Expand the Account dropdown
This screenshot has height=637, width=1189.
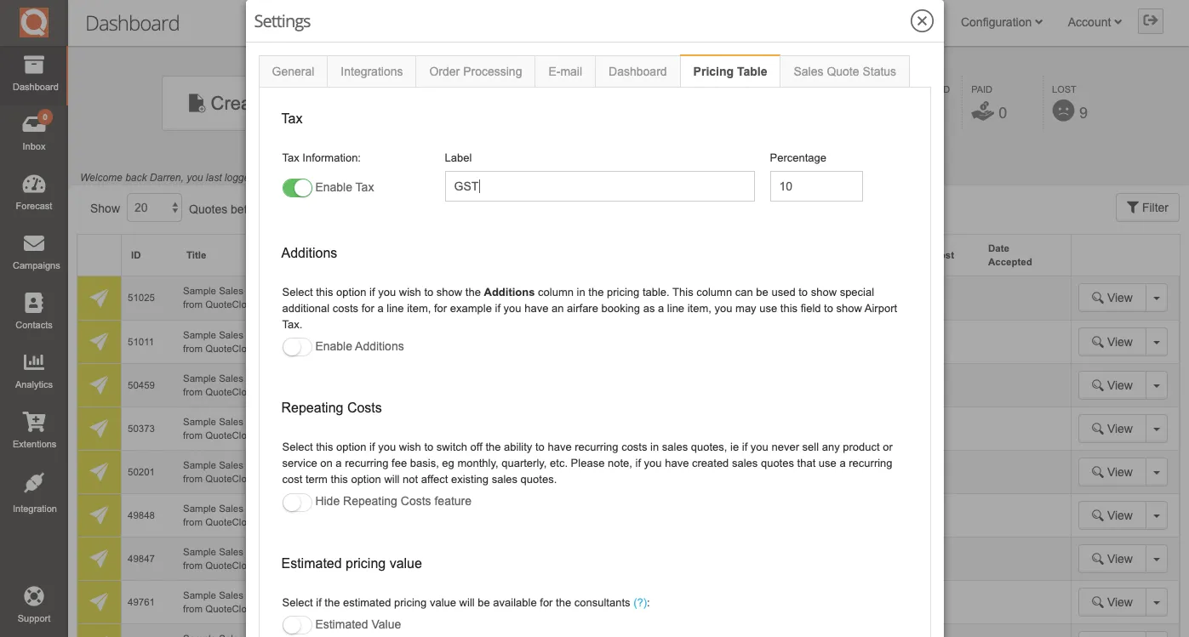[x=1094, y=22]
